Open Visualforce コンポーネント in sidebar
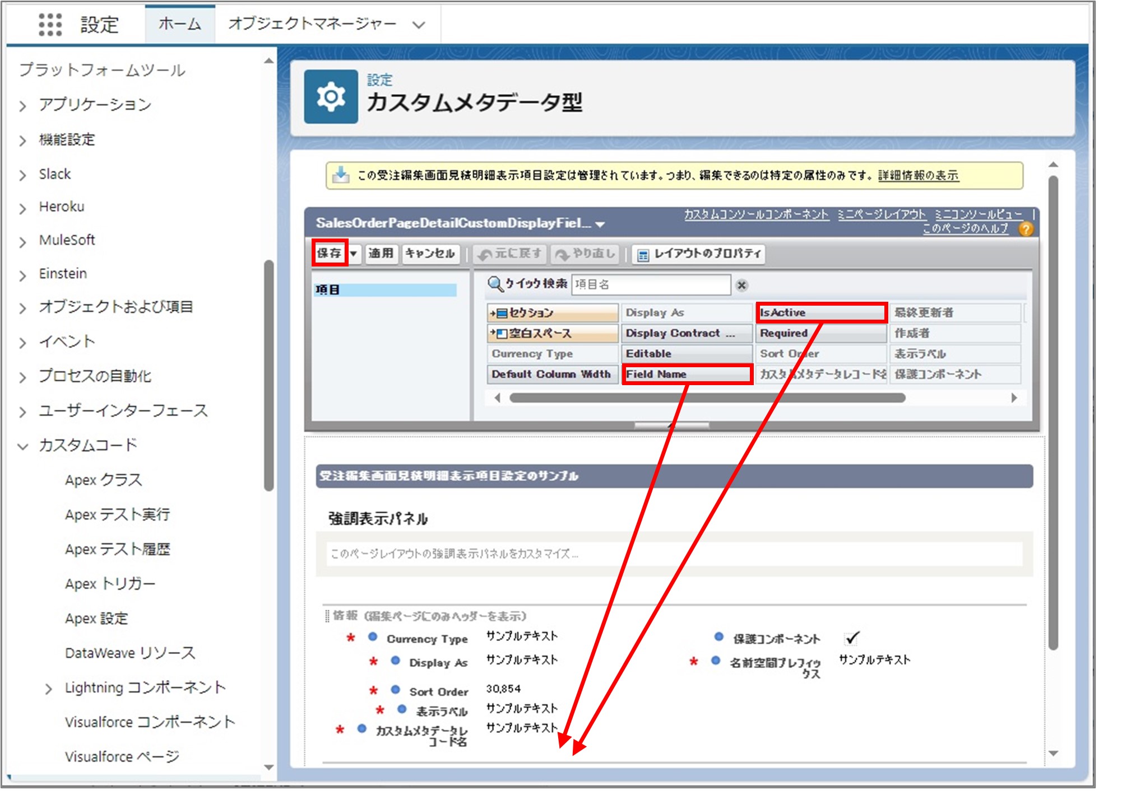The height and width of the screenshot is (791, 1136). click(150, 722)
